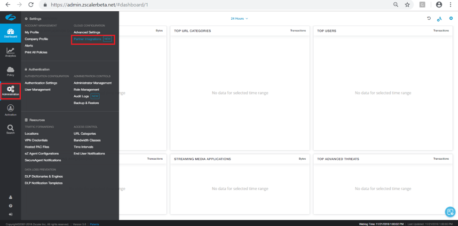Open End User Notifications
Image resolution: width=458 pixels, height=226 pixels.
(89, 154)
